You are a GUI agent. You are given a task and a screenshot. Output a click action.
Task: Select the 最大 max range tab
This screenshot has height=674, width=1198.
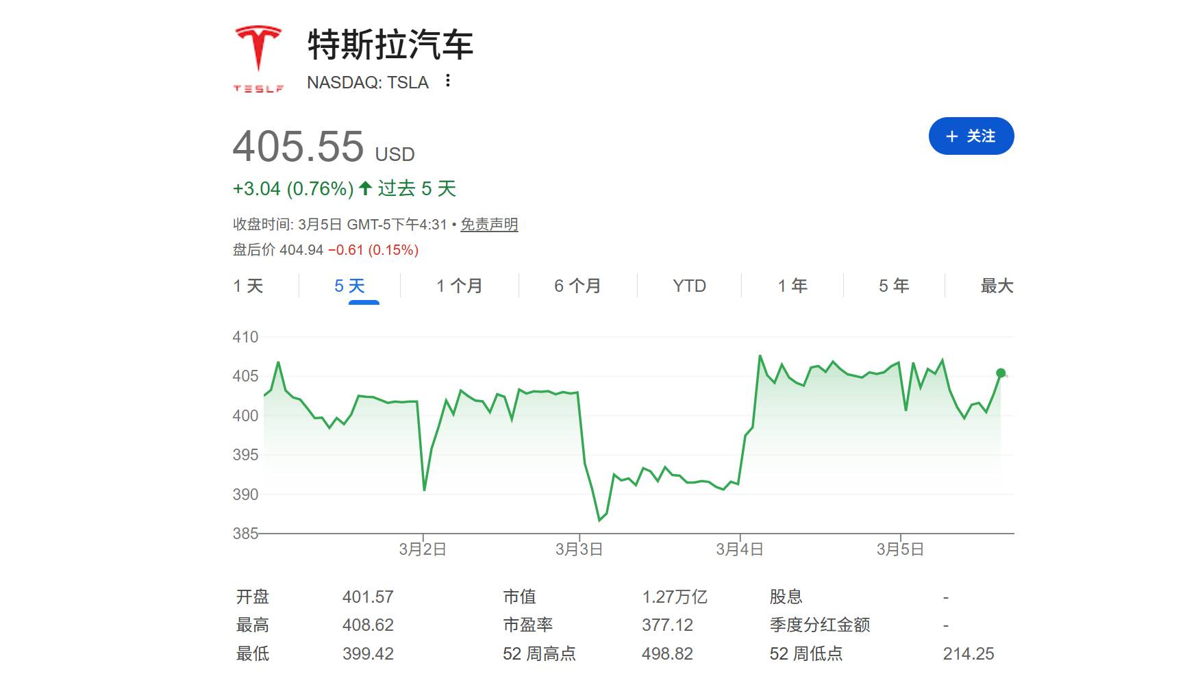(x=997, y=286)
